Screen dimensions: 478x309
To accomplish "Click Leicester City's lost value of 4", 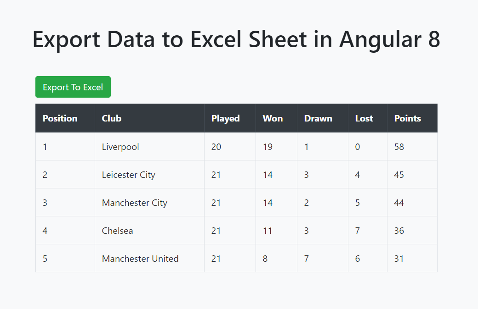I will click(x=357, y=174).
